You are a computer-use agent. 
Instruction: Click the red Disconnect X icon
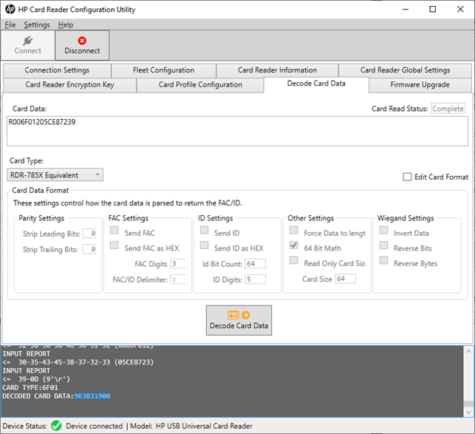point(82,41)
